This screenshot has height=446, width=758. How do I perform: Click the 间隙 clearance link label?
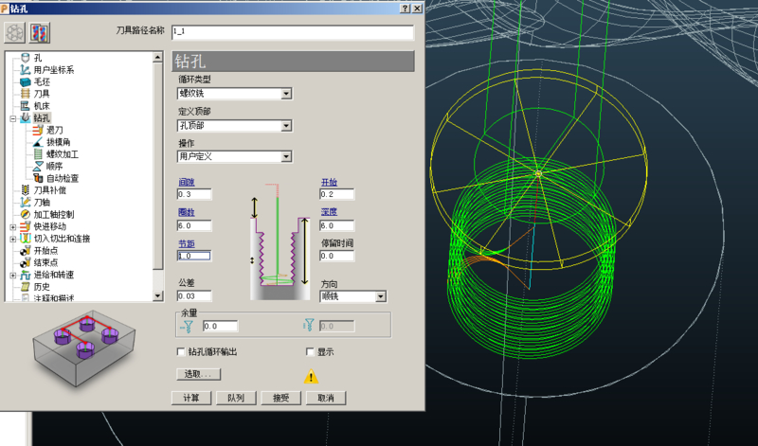[187, 182]
